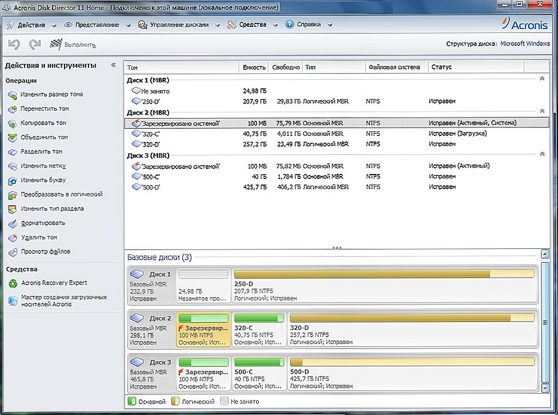Click the Изменить метку icon

coord(12,166)
